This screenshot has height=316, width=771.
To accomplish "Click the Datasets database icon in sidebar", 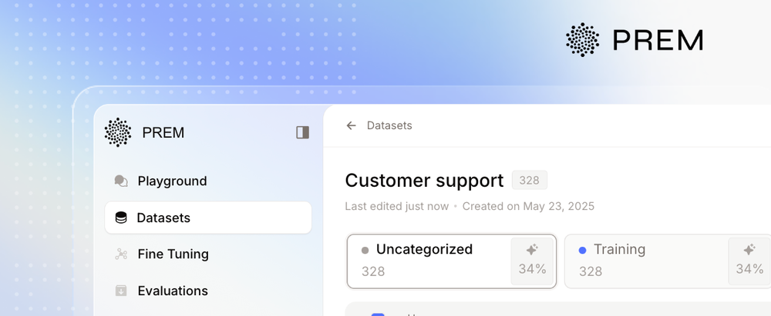I will click(x=121, y=218).
